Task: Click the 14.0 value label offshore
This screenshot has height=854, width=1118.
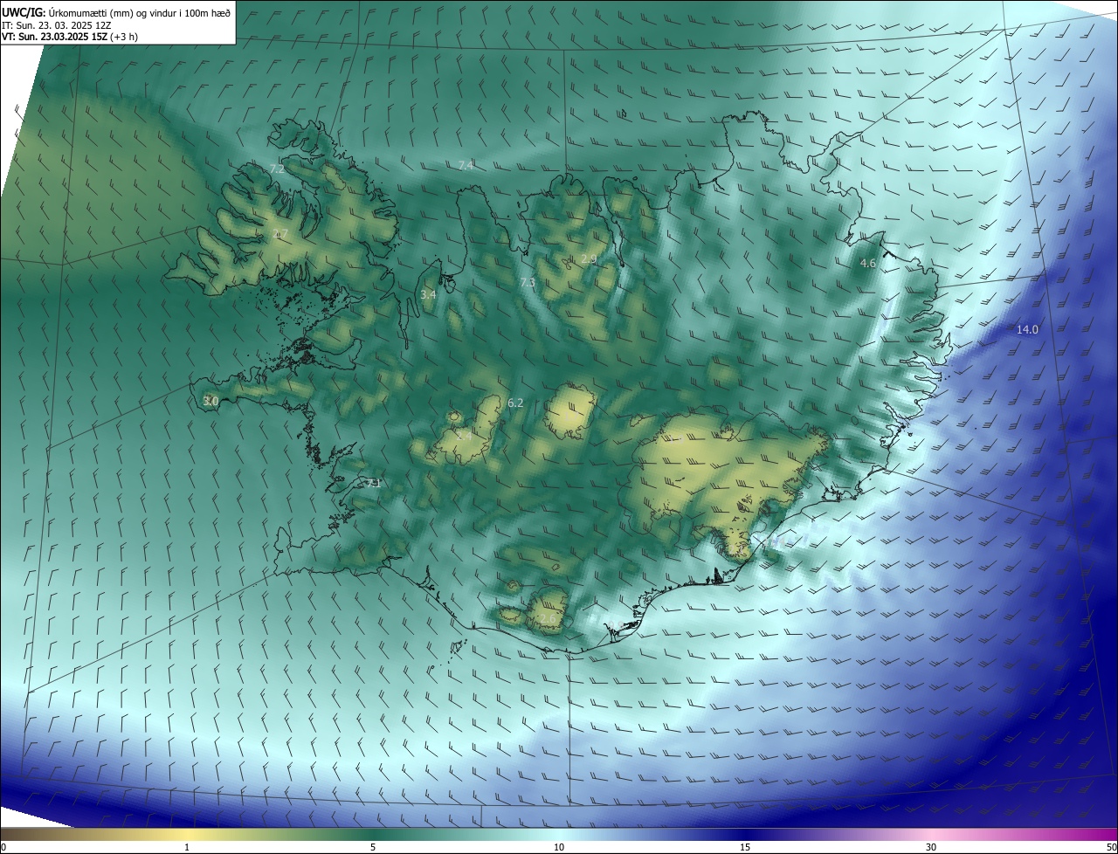Action: point(1027,329)
